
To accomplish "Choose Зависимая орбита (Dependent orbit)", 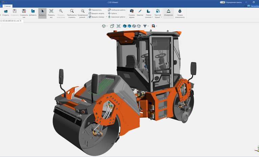I will click(x=116, y=17).
